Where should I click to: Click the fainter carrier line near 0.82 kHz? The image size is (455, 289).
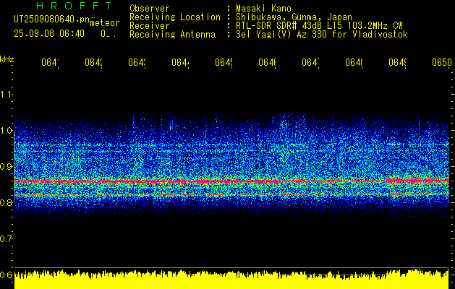click(x=232, y=194)
